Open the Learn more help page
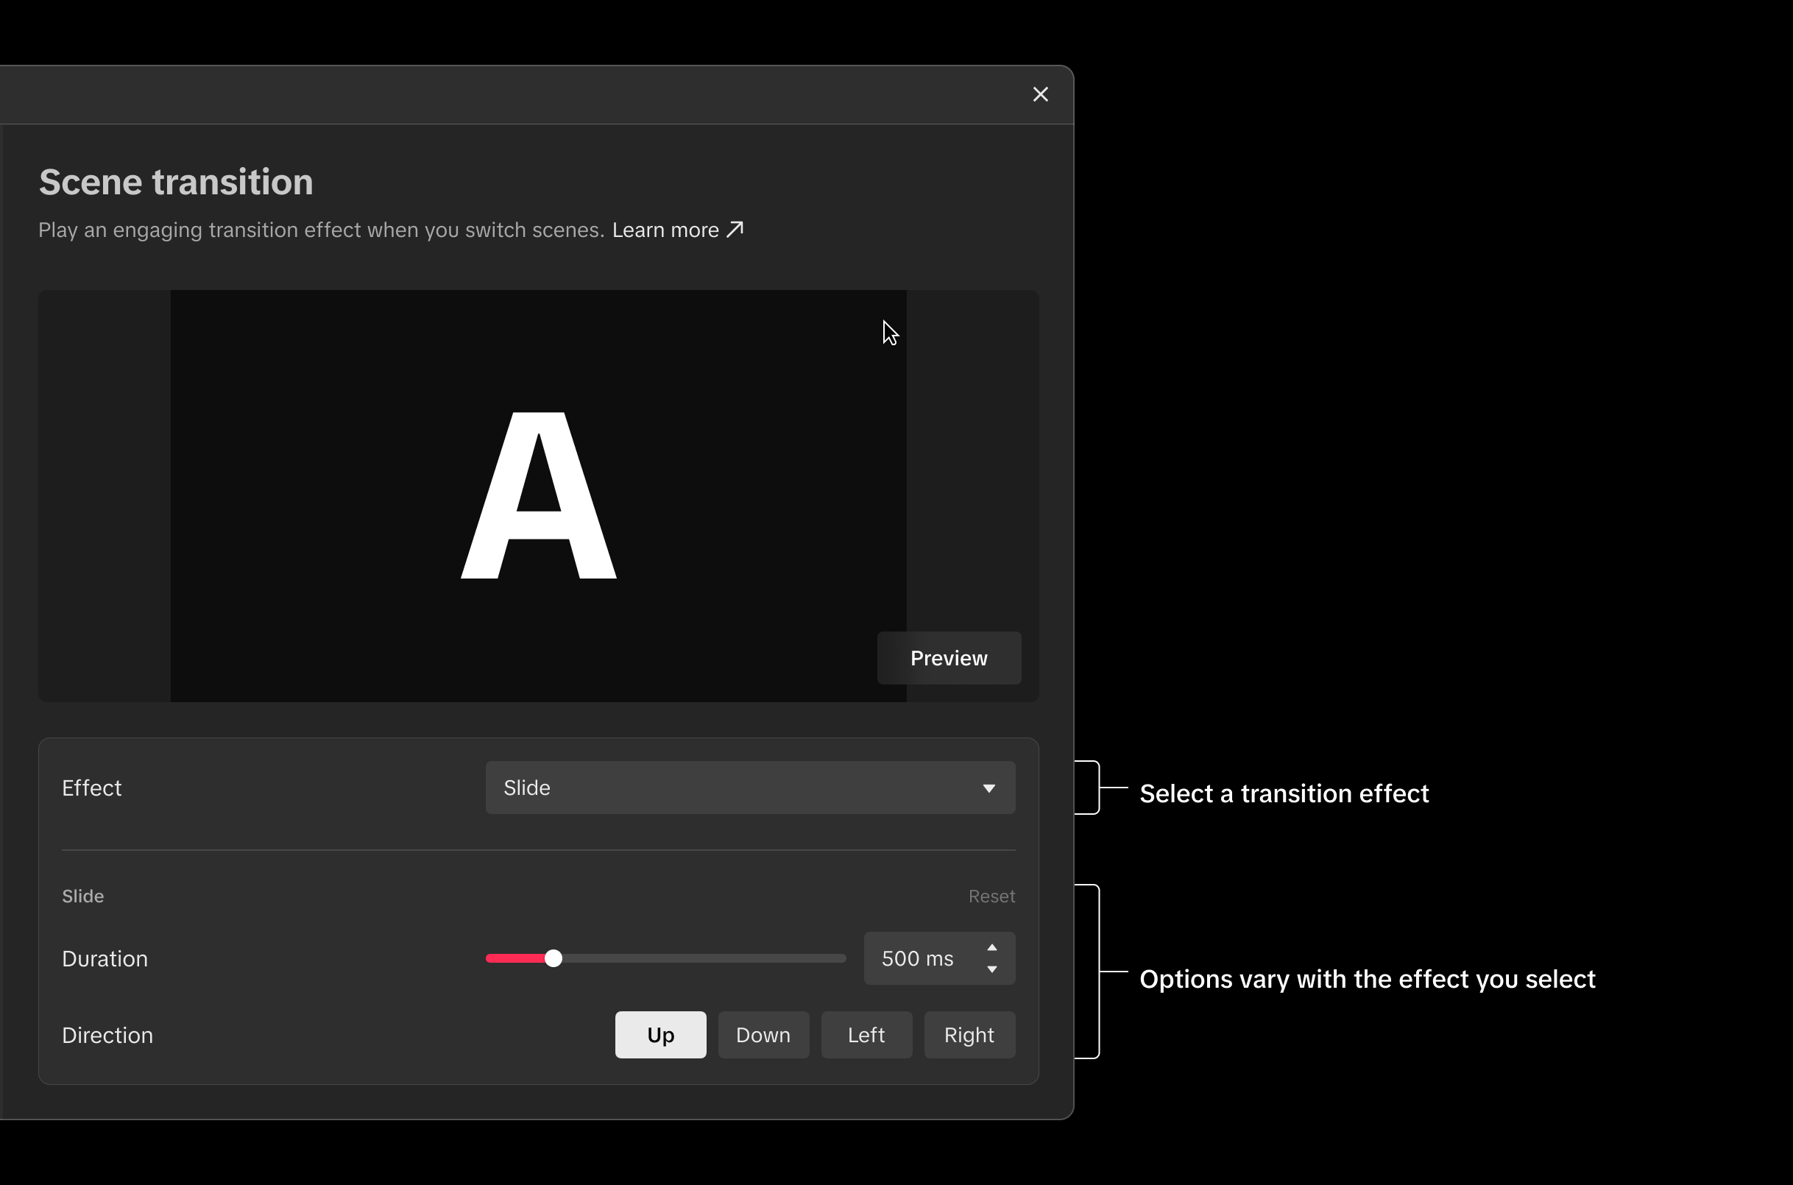This screenshot has height=1185, width=1793. click(x=665, y=229)
